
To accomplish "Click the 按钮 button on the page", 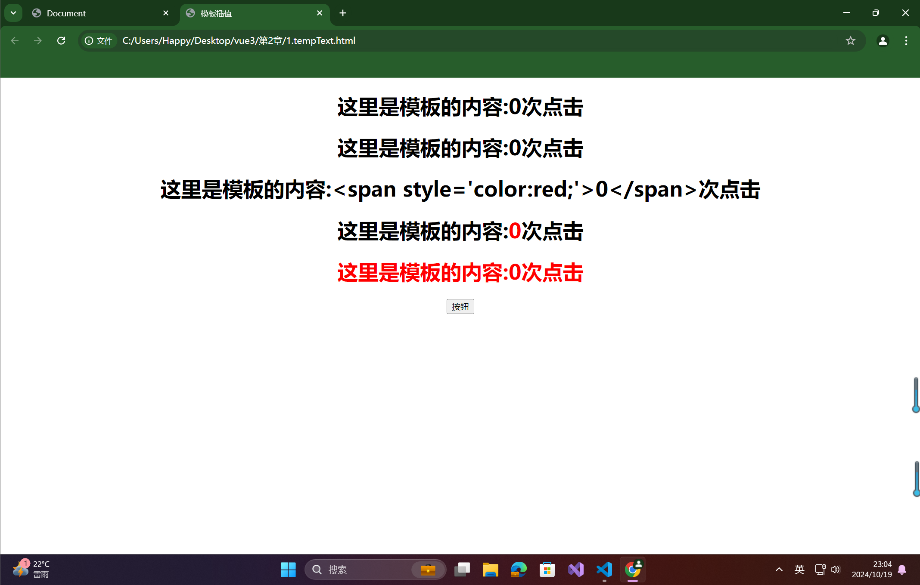I will click(x=460, y=306).
